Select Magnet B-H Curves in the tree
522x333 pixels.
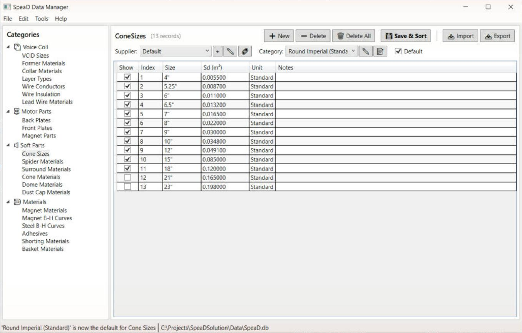47,218
